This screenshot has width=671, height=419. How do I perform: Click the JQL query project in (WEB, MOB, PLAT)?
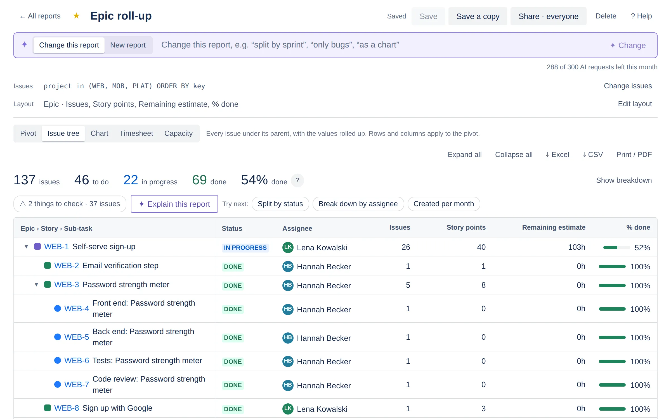[x=124, y=86]
